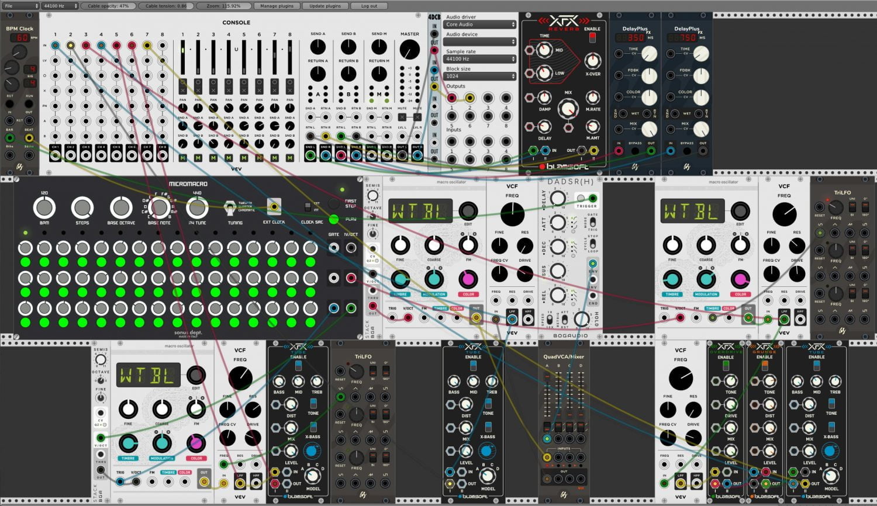Screen dimensions: 877x506
Task: Click the 750 ms DelayPlus IN jack
Action: coord(671,151)
